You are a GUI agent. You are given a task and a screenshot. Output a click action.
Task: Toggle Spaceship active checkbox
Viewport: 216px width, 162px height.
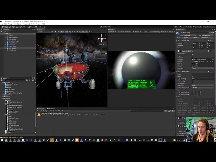(181, 33)
